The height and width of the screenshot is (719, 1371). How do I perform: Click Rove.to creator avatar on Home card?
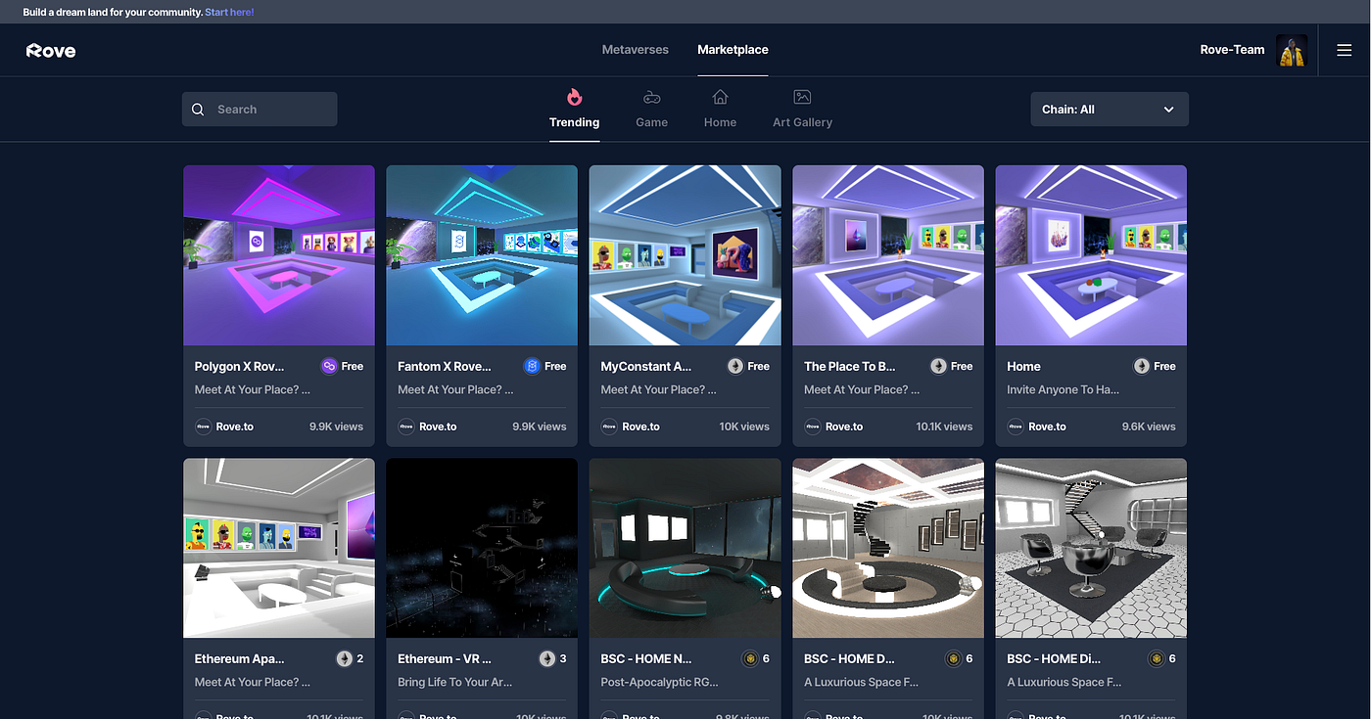tap(1016, 427)
